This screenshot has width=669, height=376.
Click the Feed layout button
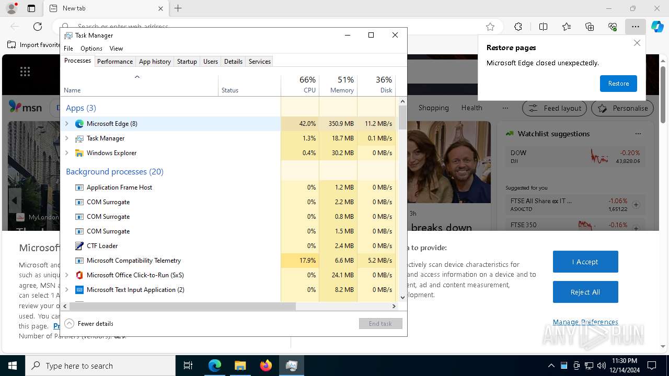coord(555,108)
